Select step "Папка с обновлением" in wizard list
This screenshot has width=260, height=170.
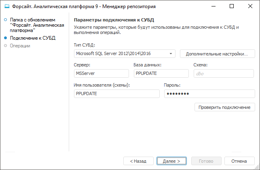pos(37,25)
